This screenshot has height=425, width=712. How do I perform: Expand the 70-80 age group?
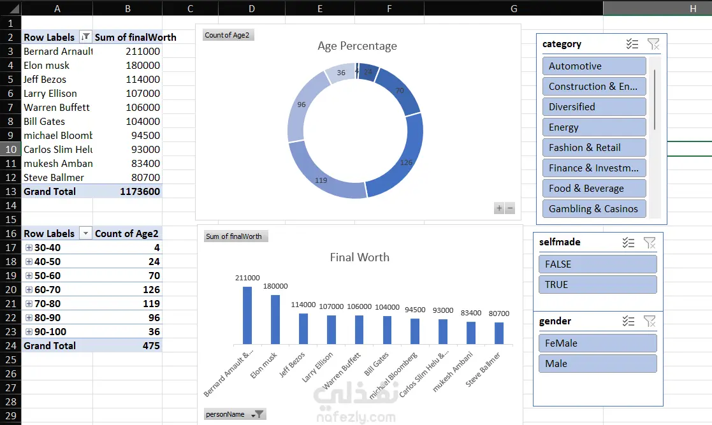(29, 304)
